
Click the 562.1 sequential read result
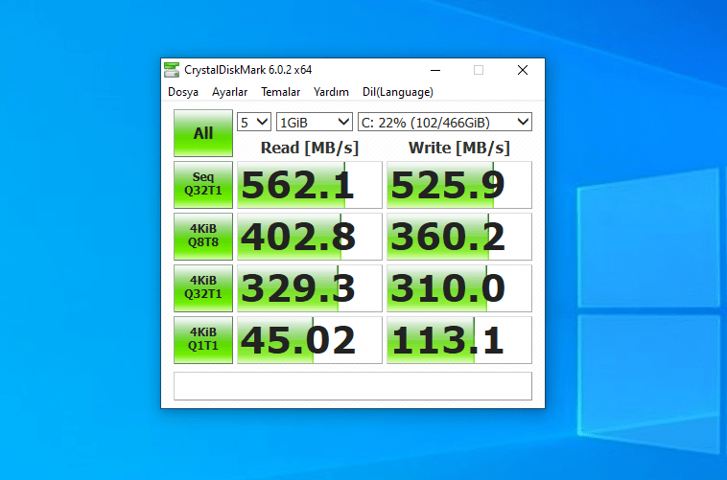coord(310,185)
